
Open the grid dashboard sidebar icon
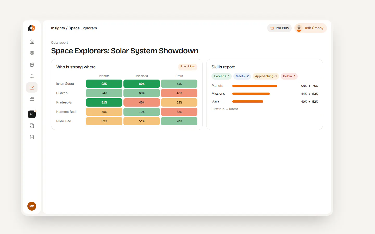(32, 53)
